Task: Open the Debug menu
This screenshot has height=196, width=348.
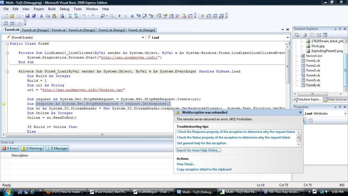Action: (64, 9)
